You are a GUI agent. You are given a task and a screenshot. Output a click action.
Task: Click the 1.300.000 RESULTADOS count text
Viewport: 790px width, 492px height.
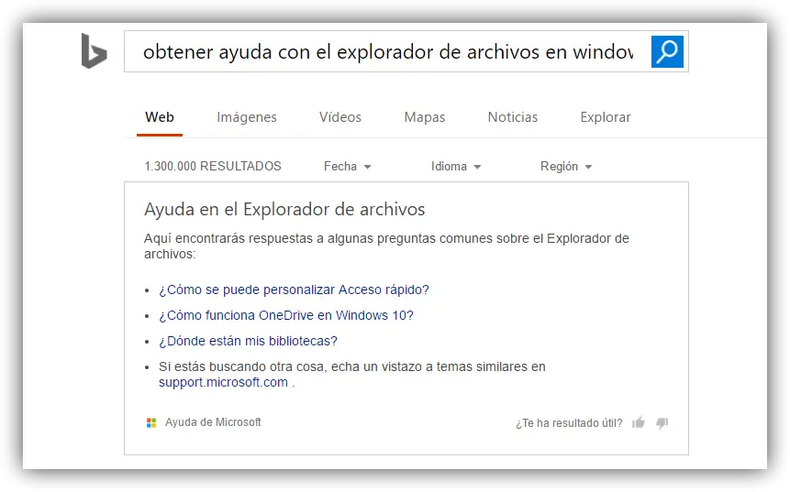click(x=213, y=166)
